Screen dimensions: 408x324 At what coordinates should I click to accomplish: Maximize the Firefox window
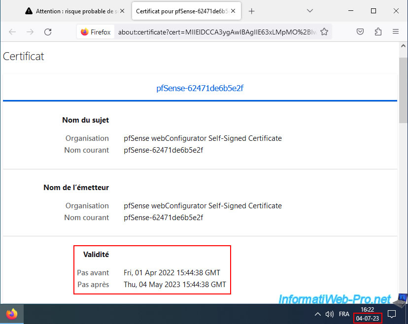coord(374,11)
